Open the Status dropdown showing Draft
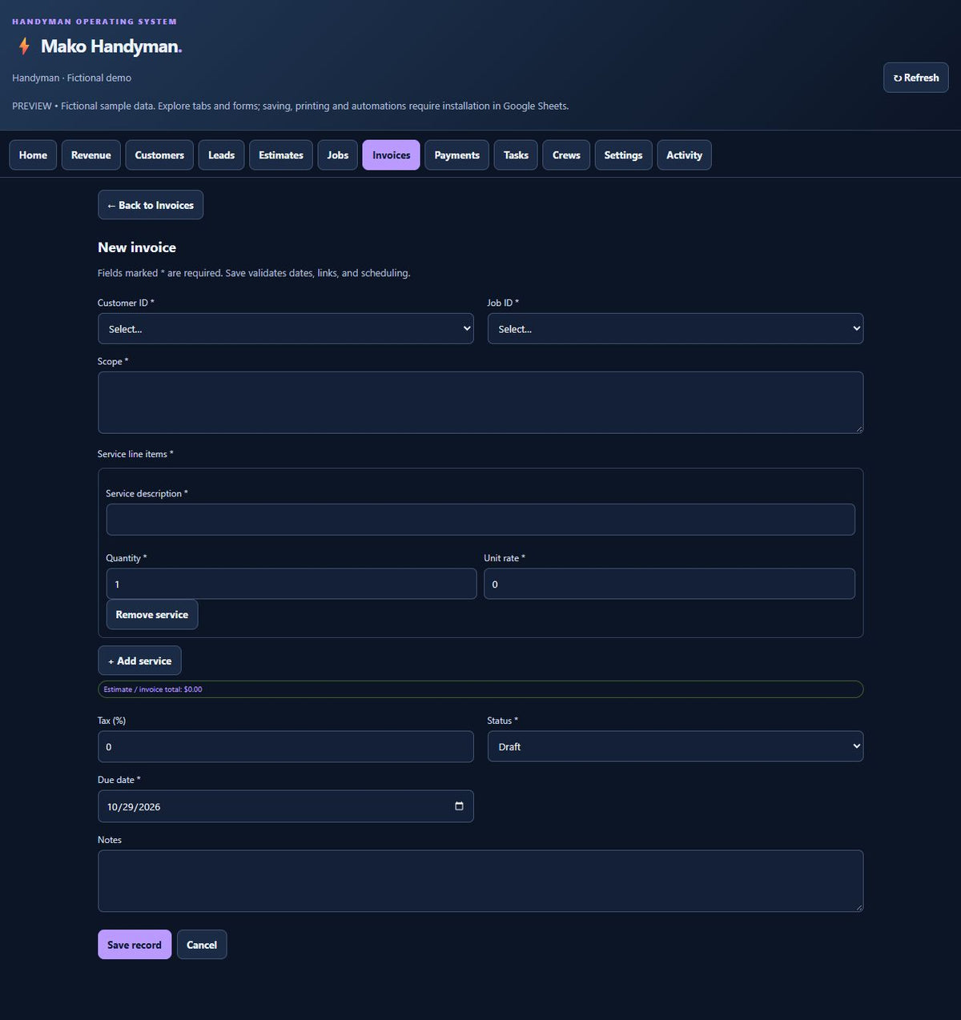The image size is (961, 1020). click(x=675, y=746)
